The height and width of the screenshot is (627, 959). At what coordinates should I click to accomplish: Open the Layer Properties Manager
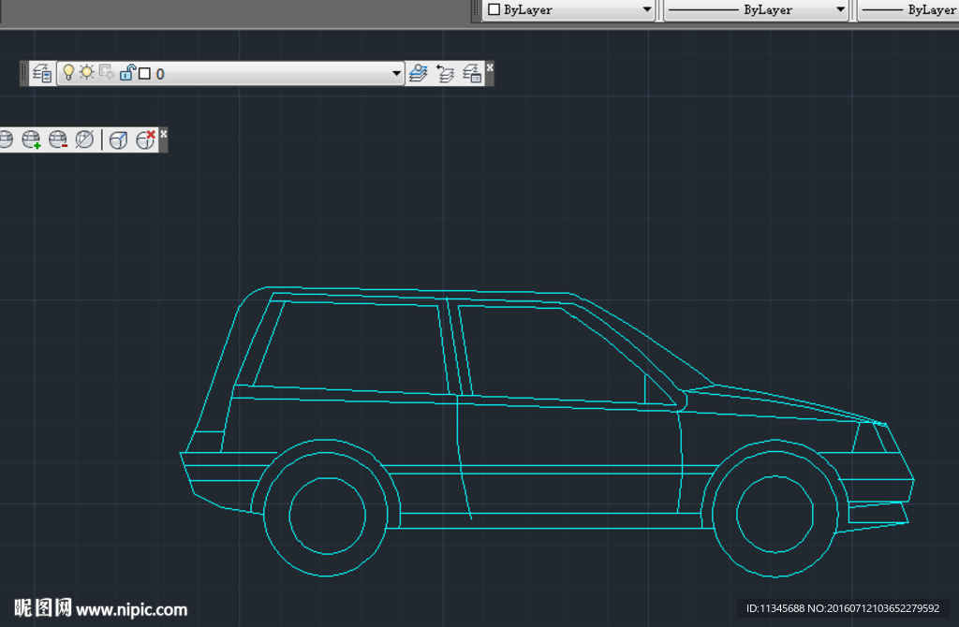[x=41, y=72]
